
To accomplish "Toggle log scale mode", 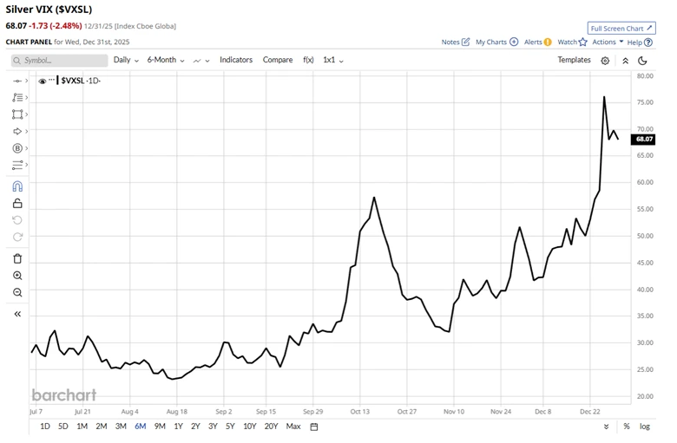I will [645, 427].
